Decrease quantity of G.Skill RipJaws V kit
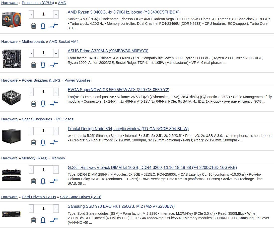 (31, 170)
